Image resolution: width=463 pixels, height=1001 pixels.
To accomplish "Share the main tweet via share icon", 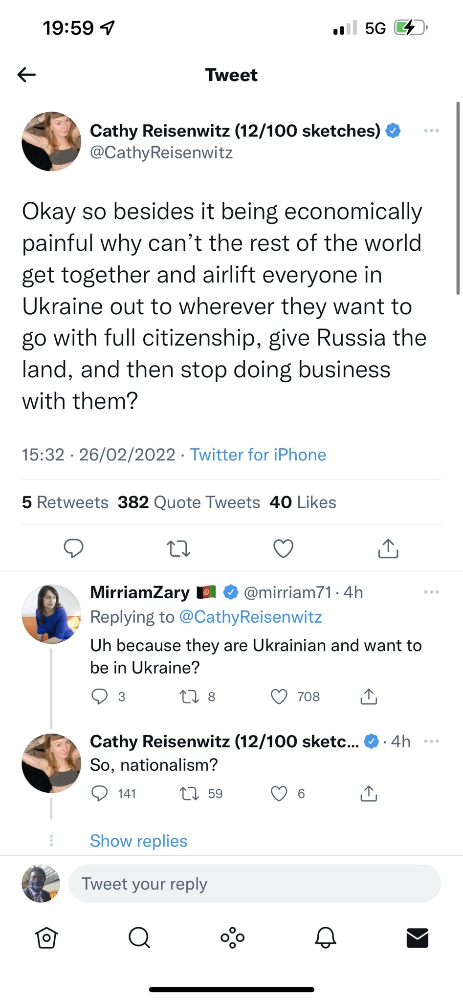I will point(388,548).
